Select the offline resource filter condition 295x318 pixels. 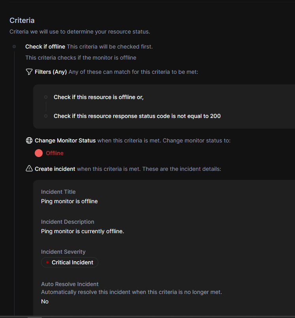98,97
